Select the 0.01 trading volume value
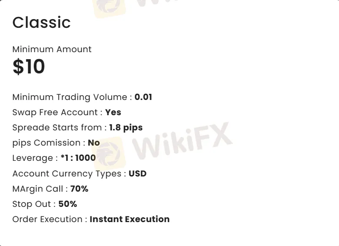This screenshot has height=246, width=339. (x=143, y=97)
